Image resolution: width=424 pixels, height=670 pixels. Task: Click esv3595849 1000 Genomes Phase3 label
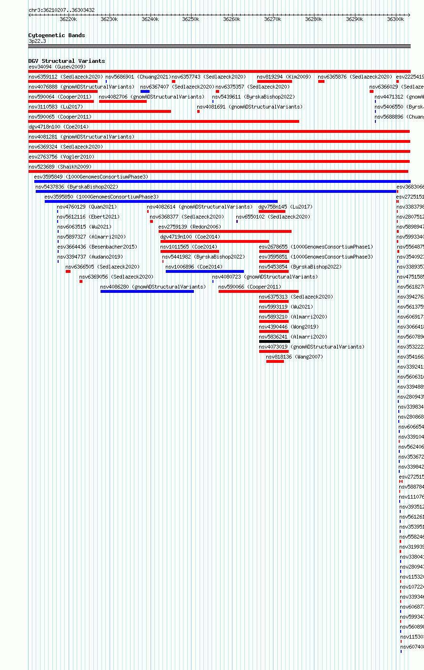point(91,177)
